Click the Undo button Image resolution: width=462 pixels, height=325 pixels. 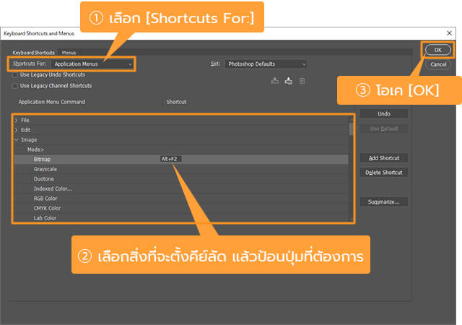[384, 114]
